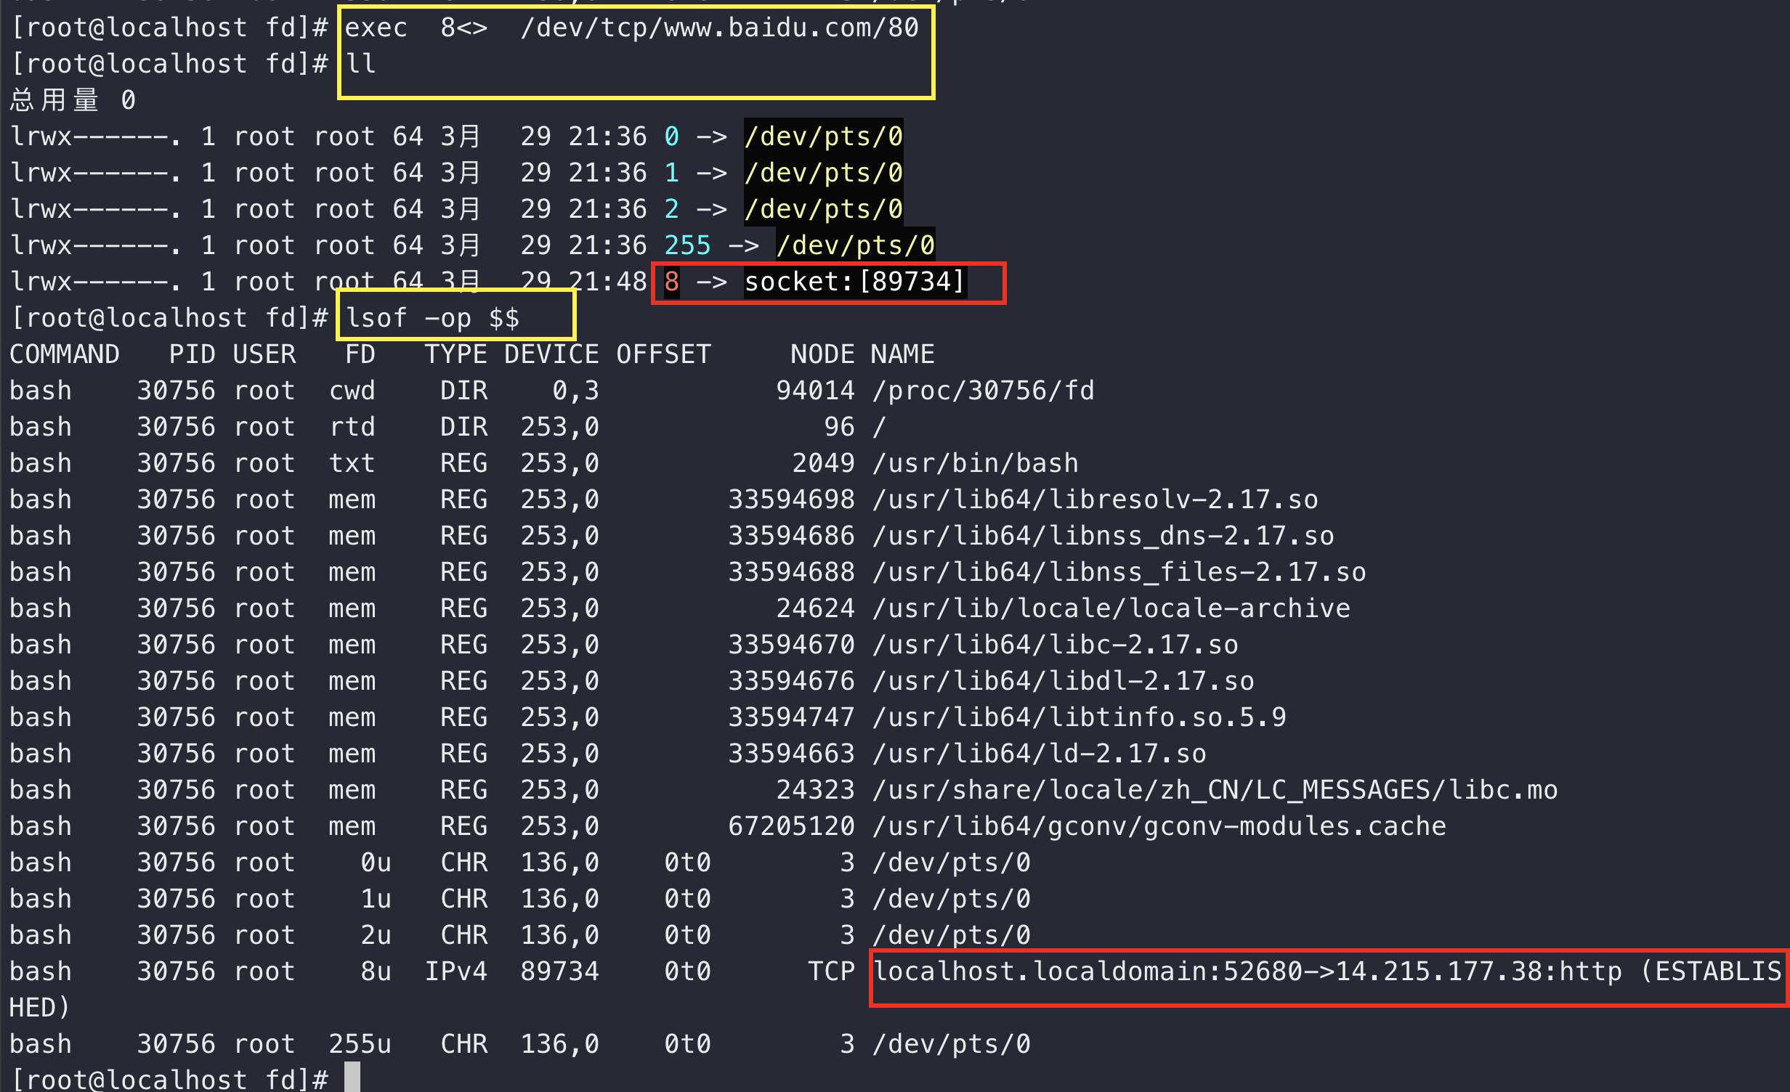Click the cyan file descriptor 255
Screen dimensions: 1790x1092
click(687, 245)
